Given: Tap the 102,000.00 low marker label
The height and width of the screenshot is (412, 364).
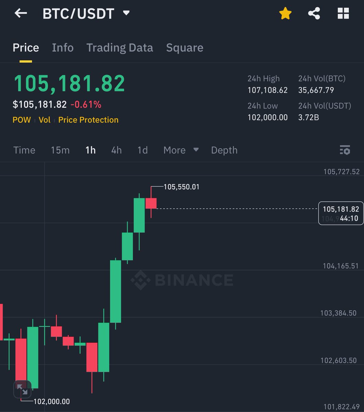Looking at the screenshot, I should pos(52,401).
